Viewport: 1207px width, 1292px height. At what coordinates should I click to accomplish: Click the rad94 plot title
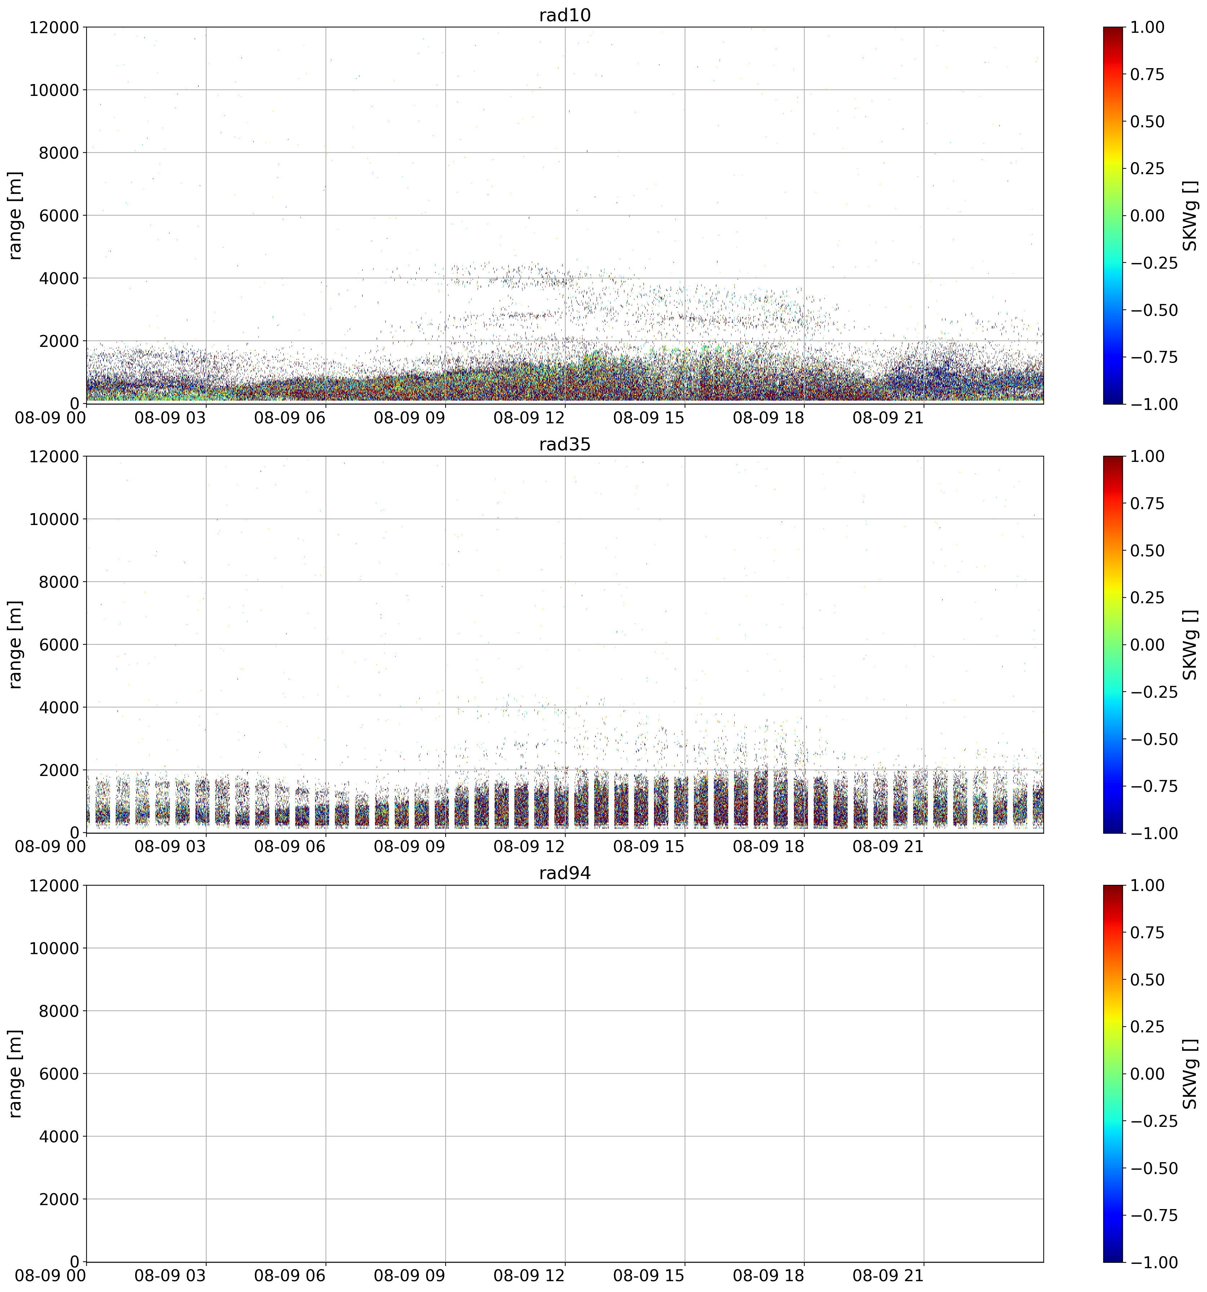565,873
